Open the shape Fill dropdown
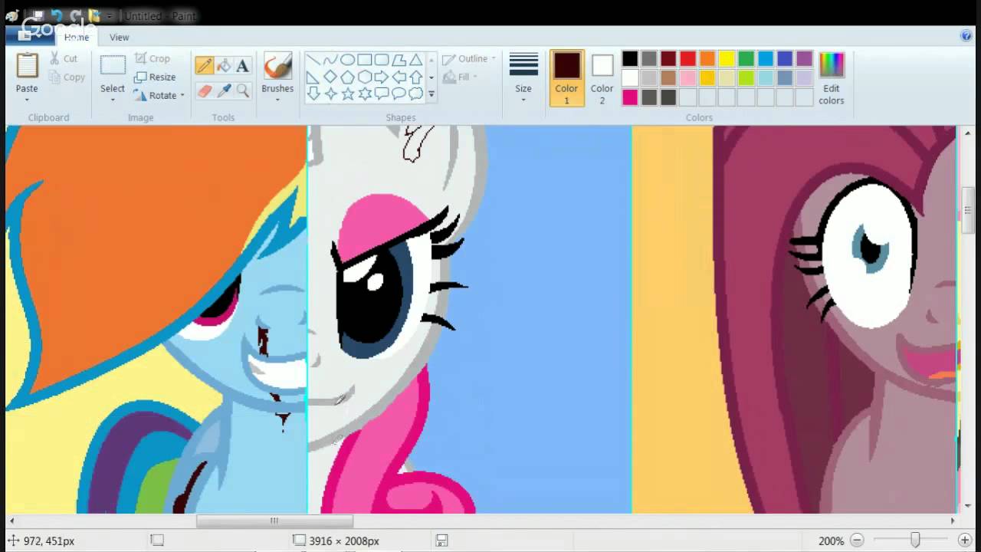981x552 pixels. pyautogui.click(x=461, y=77)
